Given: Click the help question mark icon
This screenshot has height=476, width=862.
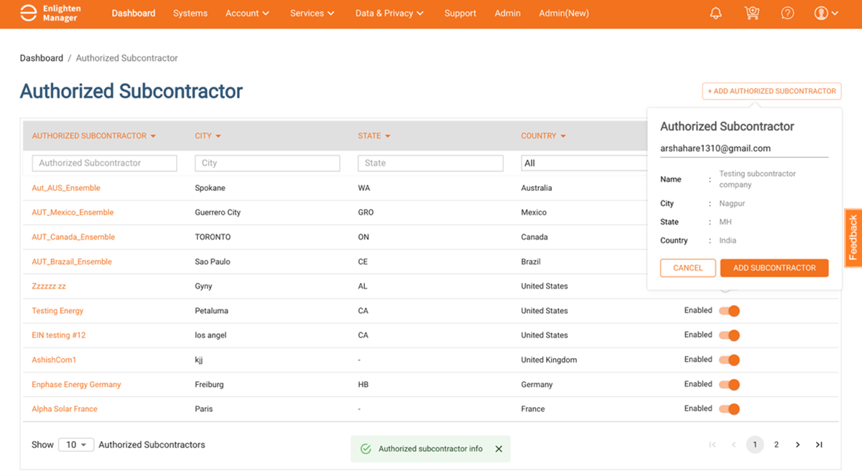Looking at the screenshot, I should pos(787,13).
